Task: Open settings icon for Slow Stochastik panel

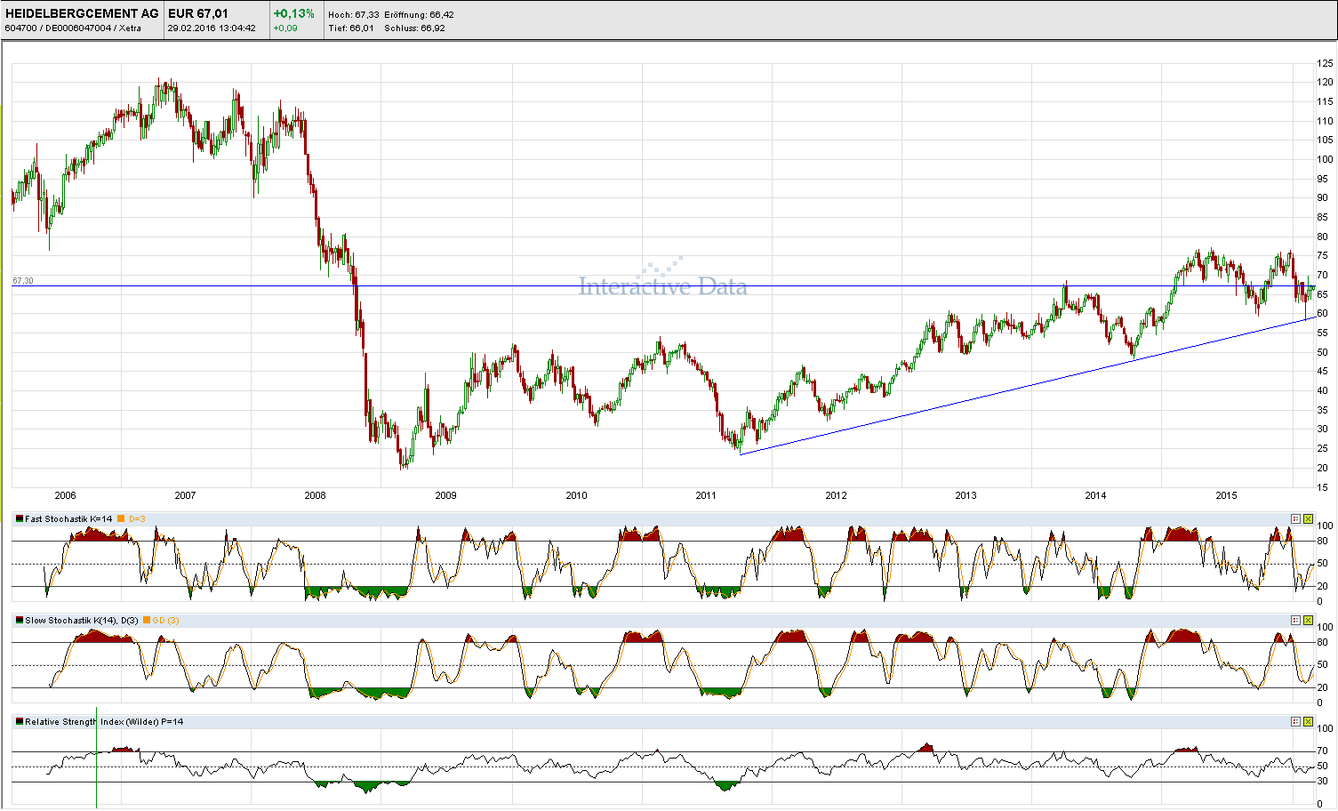Action: 1295,620
